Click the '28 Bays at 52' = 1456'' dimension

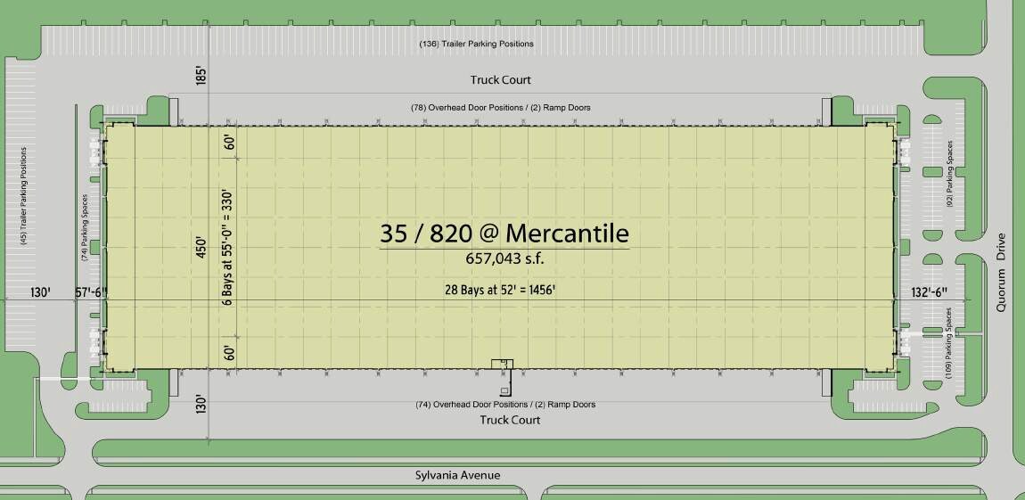[x=500, y=291]
